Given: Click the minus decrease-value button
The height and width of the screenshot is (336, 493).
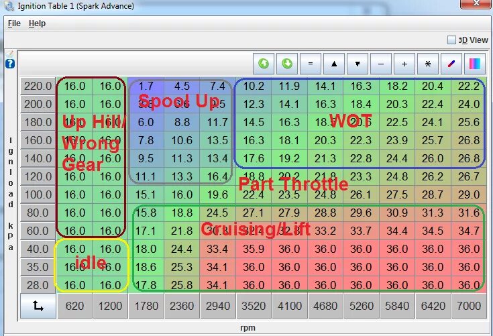Looking at the screenshot, I should tap(381, 64).
